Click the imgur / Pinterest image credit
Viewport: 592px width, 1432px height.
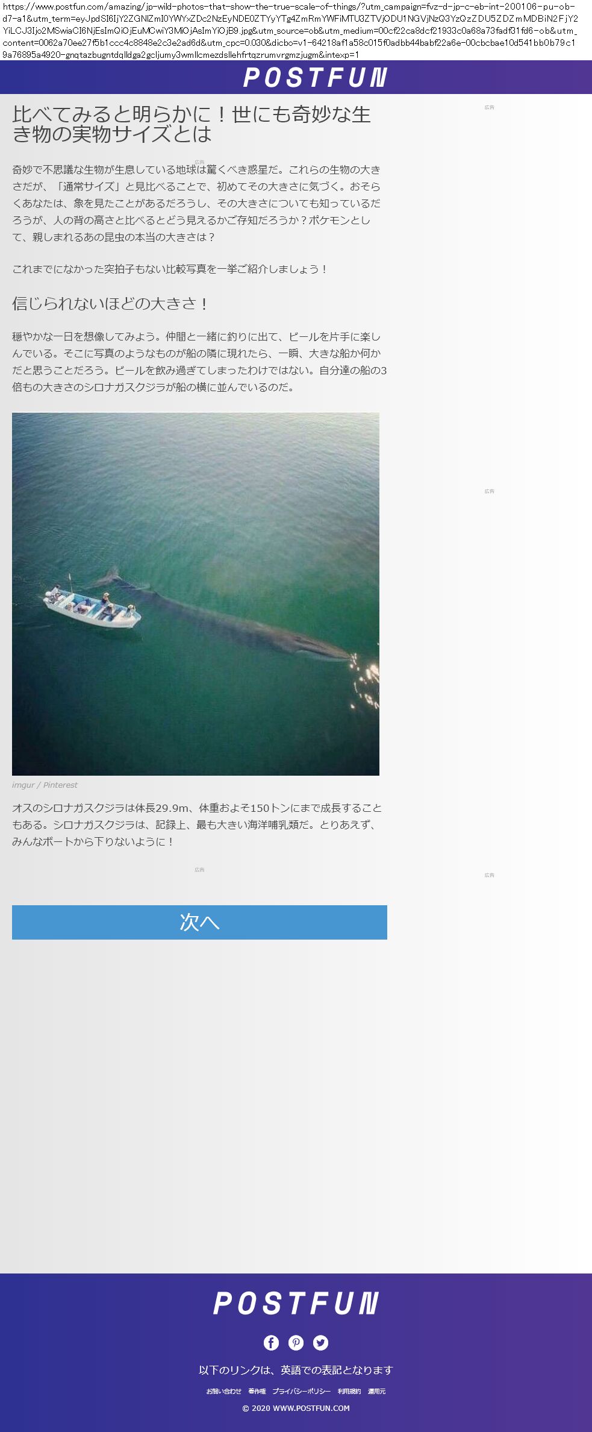(45, 785)
